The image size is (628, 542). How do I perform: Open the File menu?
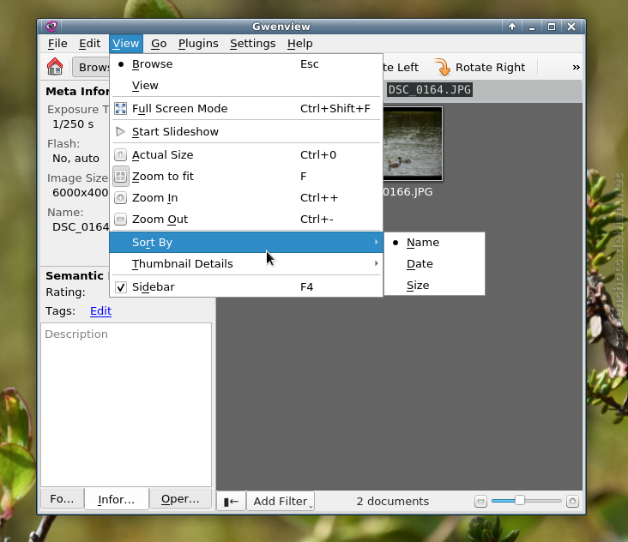click(x=57, y=43)
